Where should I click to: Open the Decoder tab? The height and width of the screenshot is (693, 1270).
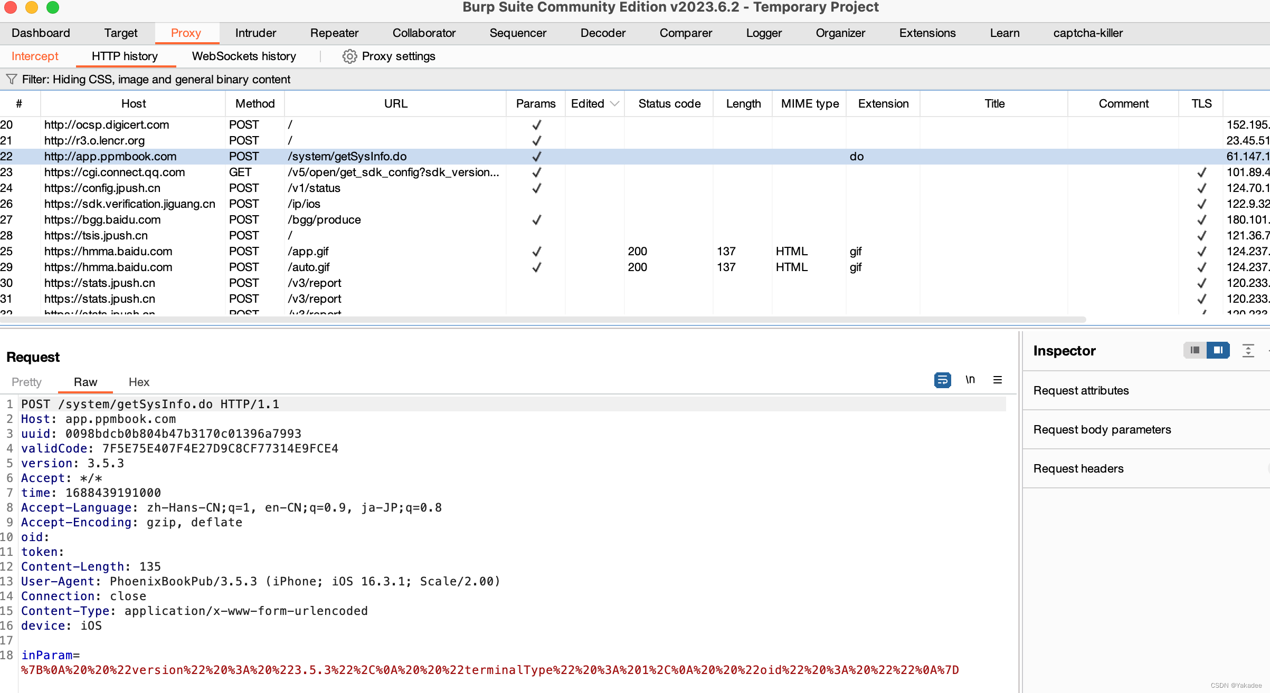[x=602, y=33]
